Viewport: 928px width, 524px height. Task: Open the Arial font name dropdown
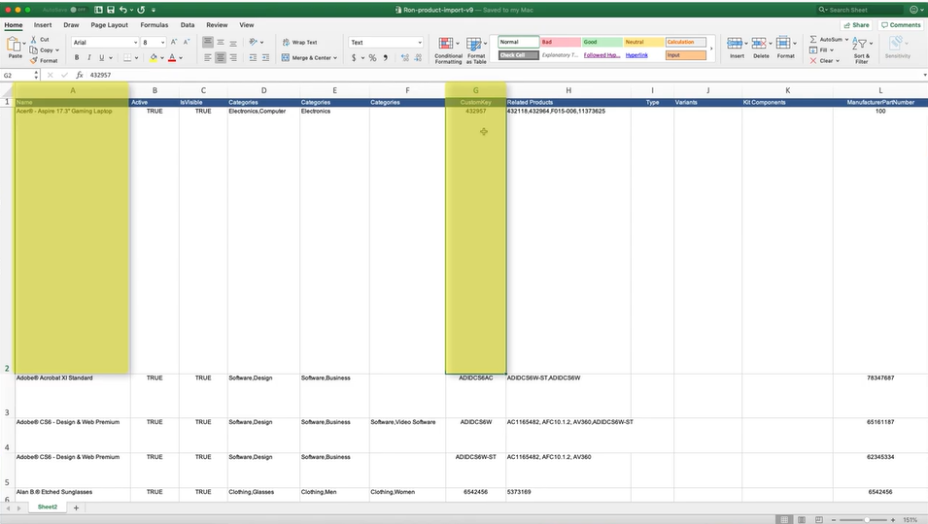click(x=135, y=43)
